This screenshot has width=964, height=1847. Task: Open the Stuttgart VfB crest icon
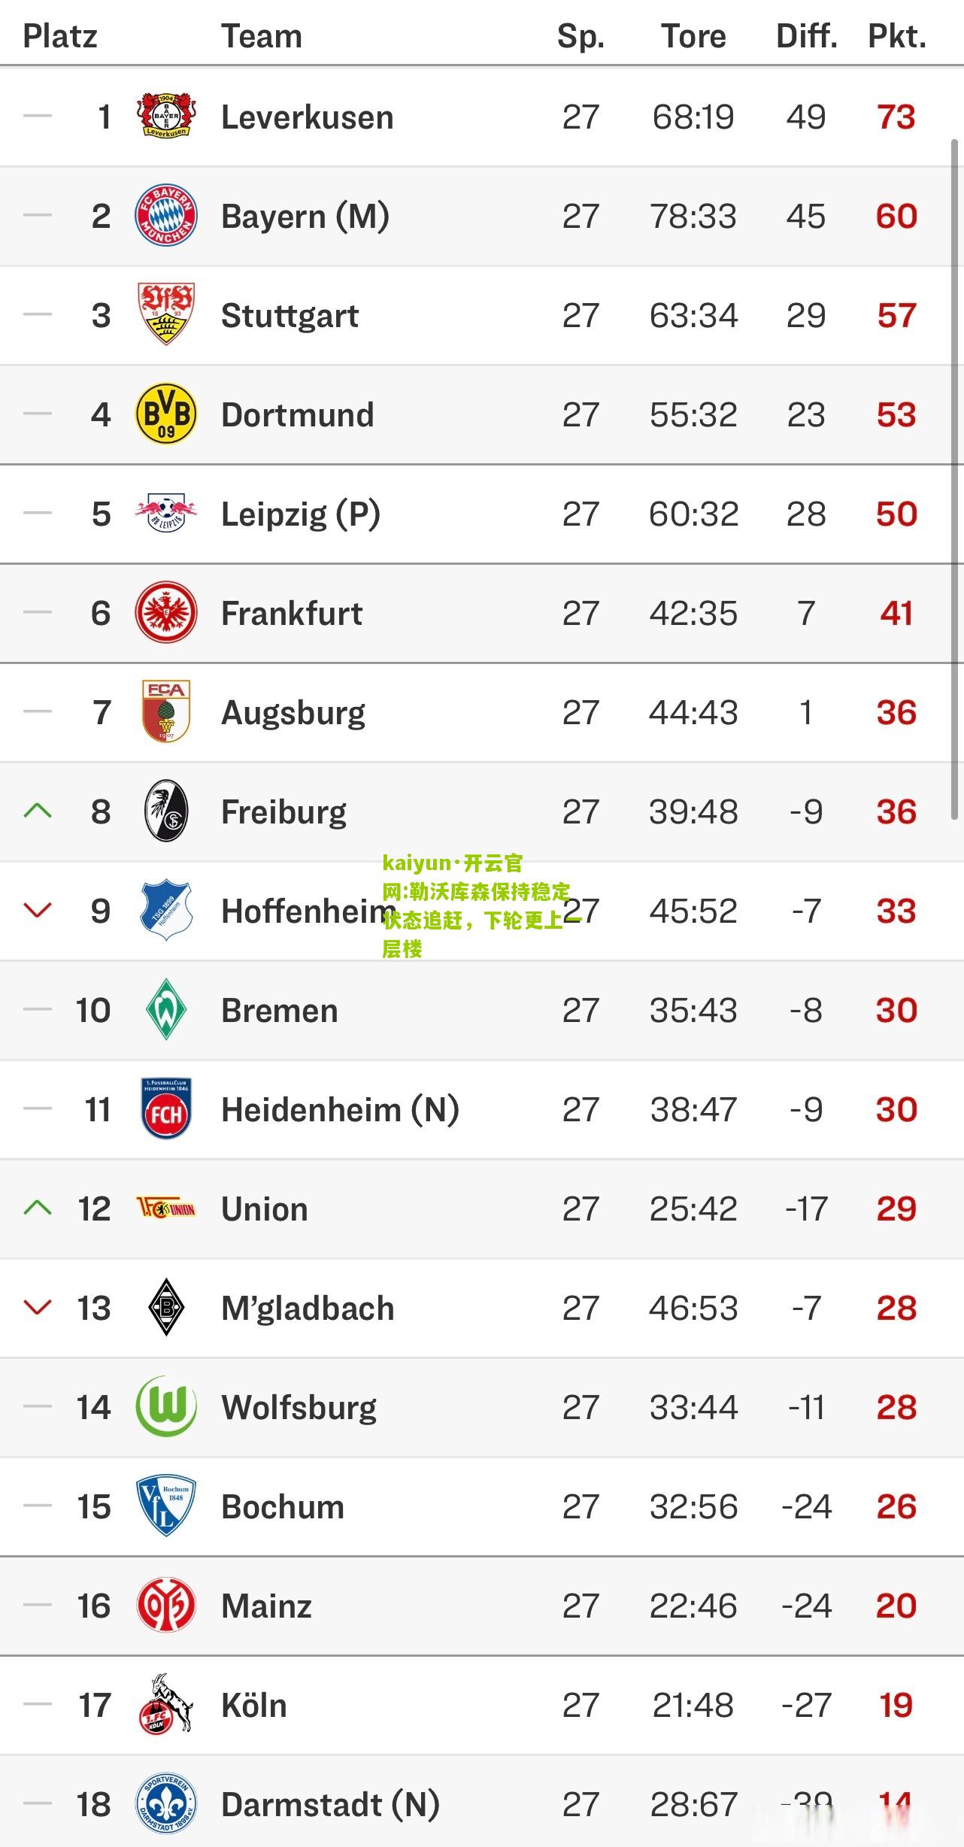pos(166,314)
